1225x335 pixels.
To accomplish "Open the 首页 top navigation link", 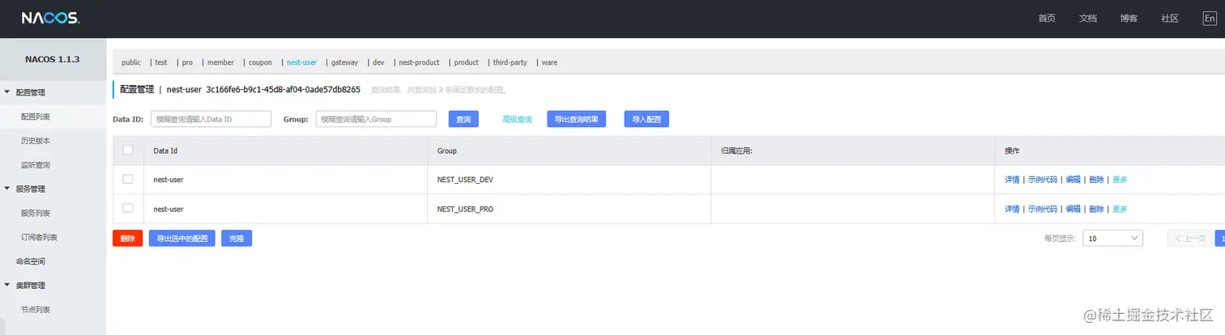I will (1047, 19).
